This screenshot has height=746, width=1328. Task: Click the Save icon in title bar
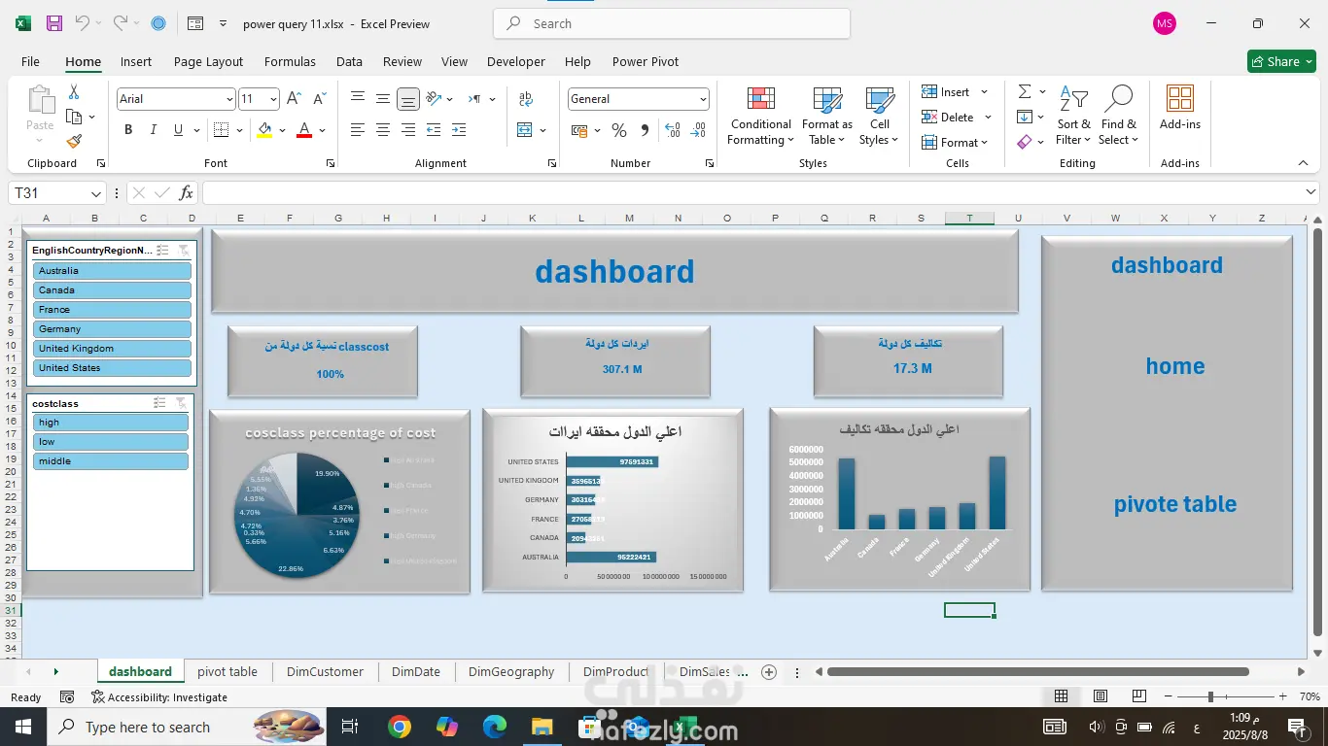pyautogui.click(x=54, y=23)
